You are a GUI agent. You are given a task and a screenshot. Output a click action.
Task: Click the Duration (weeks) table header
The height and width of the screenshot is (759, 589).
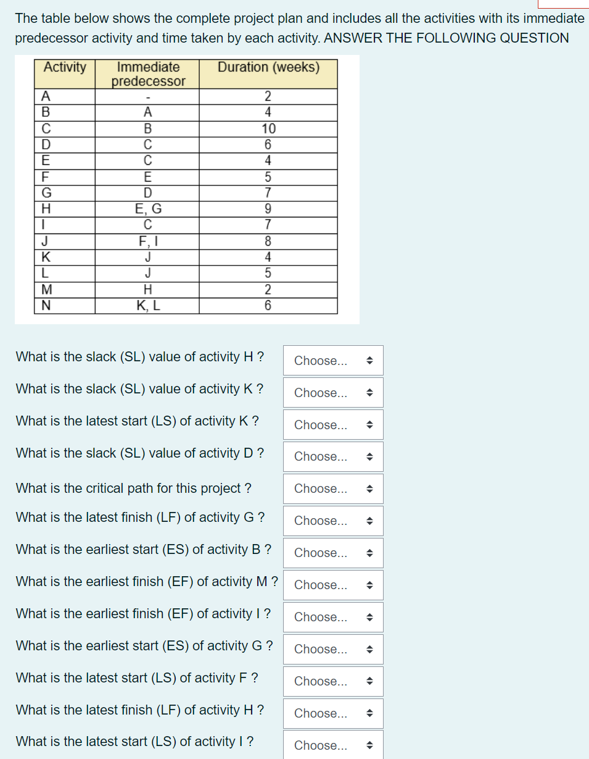pyautogui.click(x=268, y=67)
